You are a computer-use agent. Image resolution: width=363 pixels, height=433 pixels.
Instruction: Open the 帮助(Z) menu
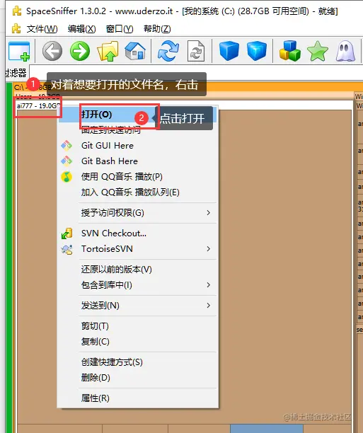[x=157, y=29]
